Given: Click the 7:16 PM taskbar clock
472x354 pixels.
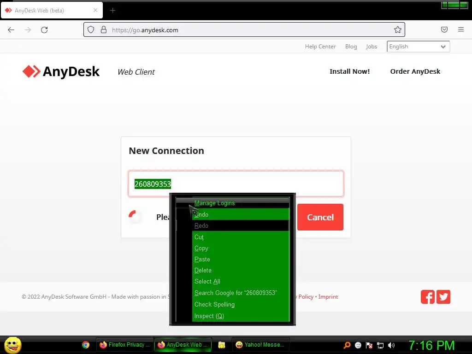Looking at the screenshot, I should (431, 345).
